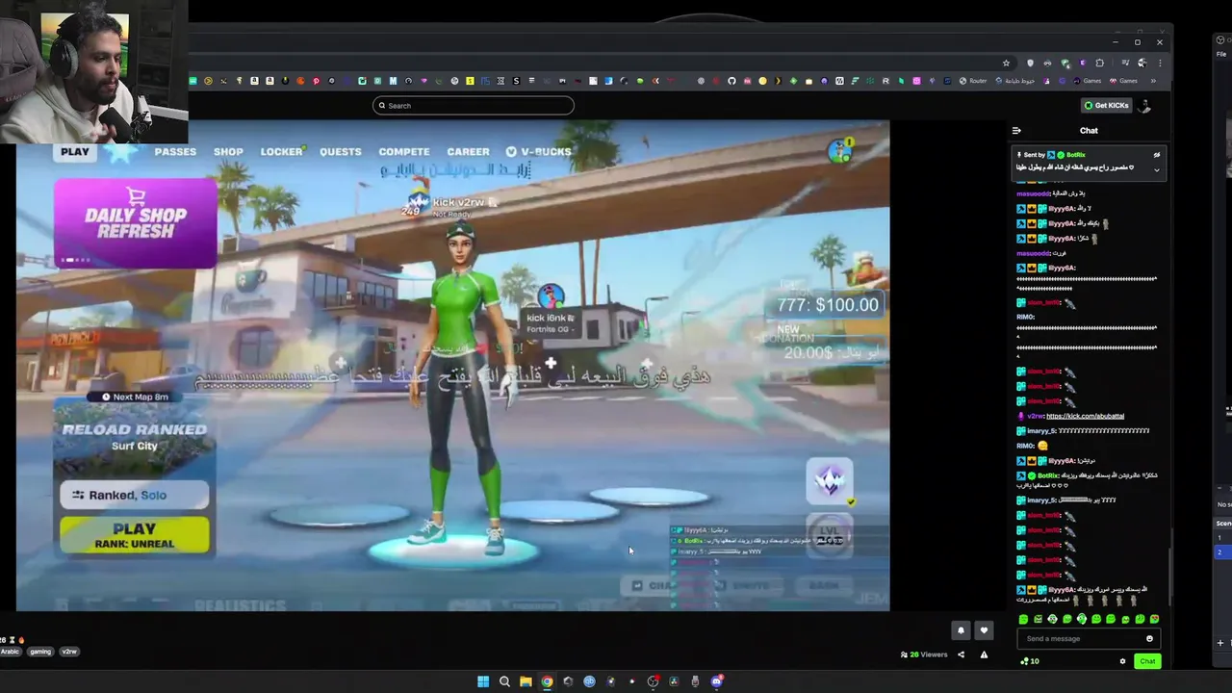
Task: Open the LOCKER tab in Fortnite menu
Action: 282,152
